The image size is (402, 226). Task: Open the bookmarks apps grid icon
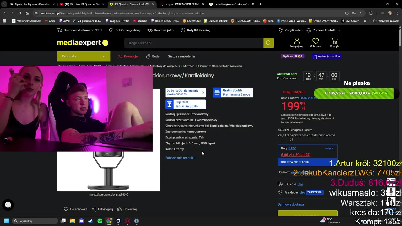(4, 21)
